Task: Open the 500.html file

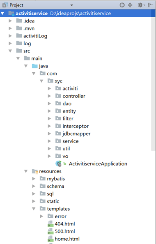Action: coord(65,231)
